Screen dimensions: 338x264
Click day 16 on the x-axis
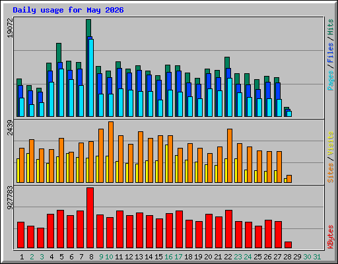pyautogui.click(x=168, y=257)
